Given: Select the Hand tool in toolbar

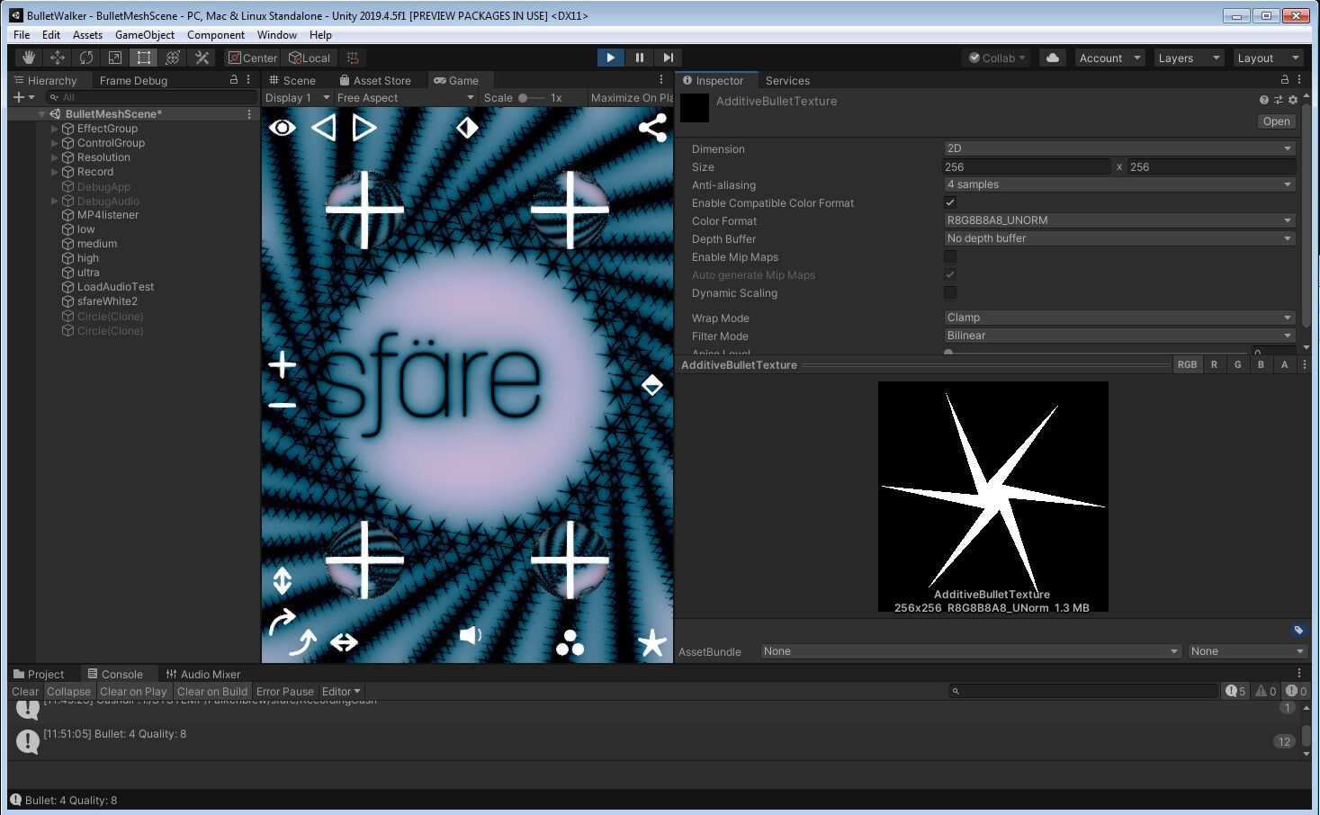Looking at the screenshot, I should pos(29,58).
